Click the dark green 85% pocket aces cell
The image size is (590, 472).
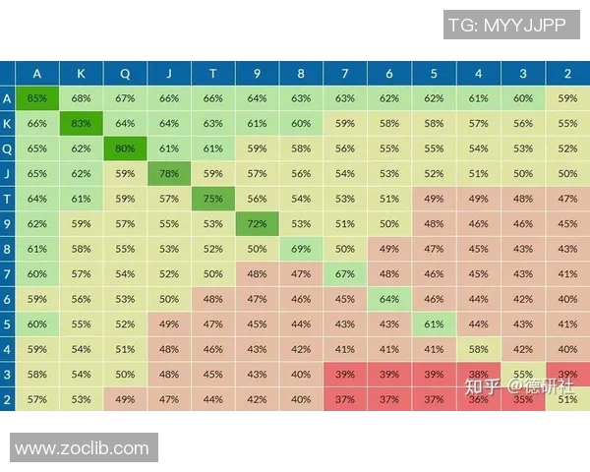(x=37, y=98)
